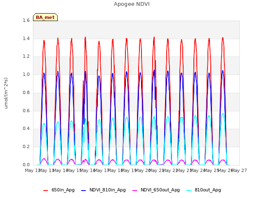Click the 0.0 y-axis tick label
Screen dimensions: 264x198
[x=26, y=165]
